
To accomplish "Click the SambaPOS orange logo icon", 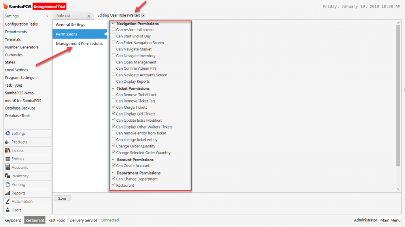I will tap(6, 6).
